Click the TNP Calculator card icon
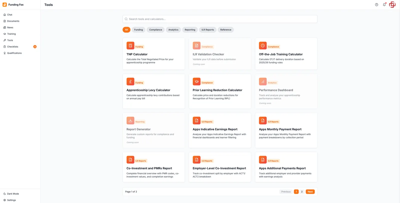The image size is (400, 203). tap(130, 46)
